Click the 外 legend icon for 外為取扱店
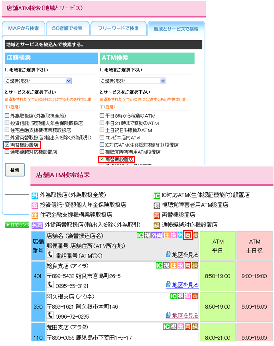 (35, 195)
